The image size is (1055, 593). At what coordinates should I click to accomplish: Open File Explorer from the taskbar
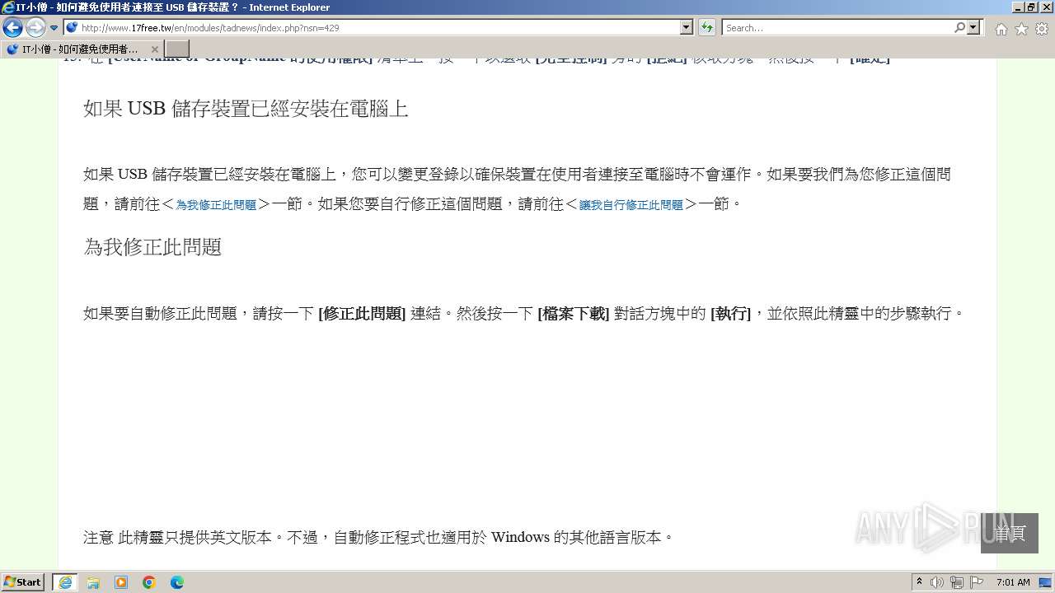coord(93,582)
